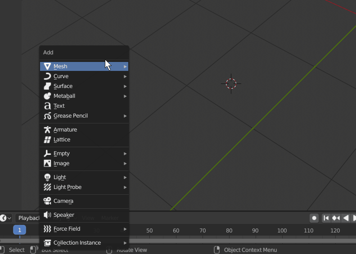Click the Lattice grid icon

[47, 140]
